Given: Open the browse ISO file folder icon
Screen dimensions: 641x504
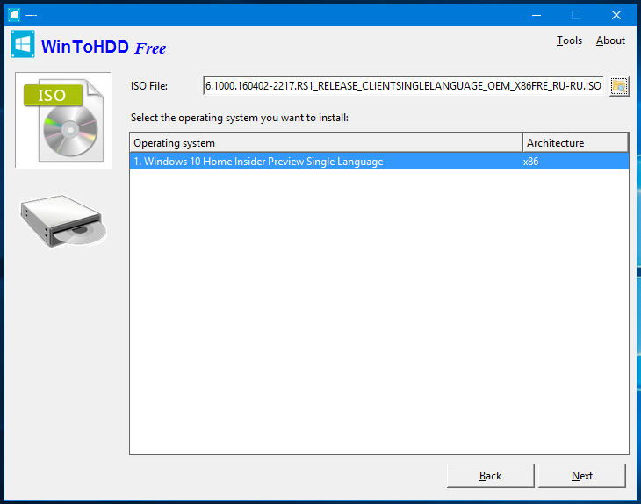Looking at the screenshot, I should tap(618, 86).
